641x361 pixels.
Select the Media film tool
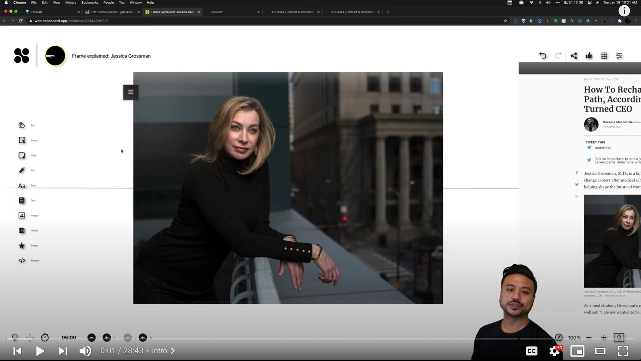pyautogui.click(x=22, y=230)
